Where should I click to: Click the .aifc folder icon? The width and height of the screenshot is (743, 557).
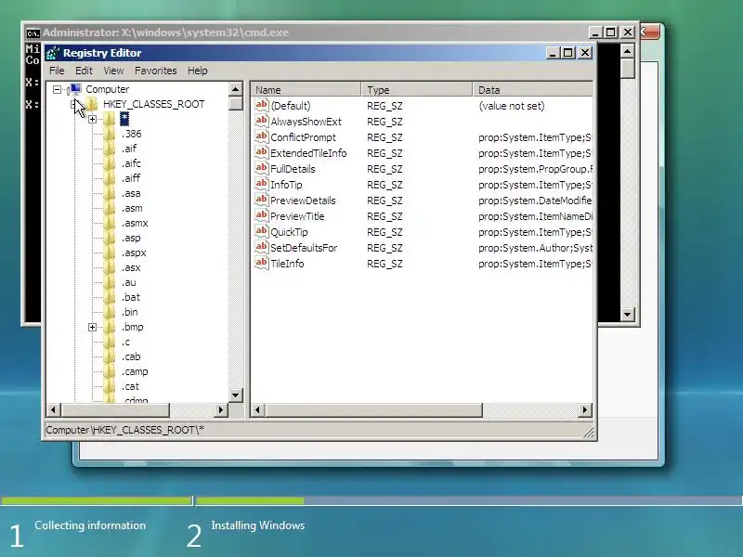[x=110, y=163]
